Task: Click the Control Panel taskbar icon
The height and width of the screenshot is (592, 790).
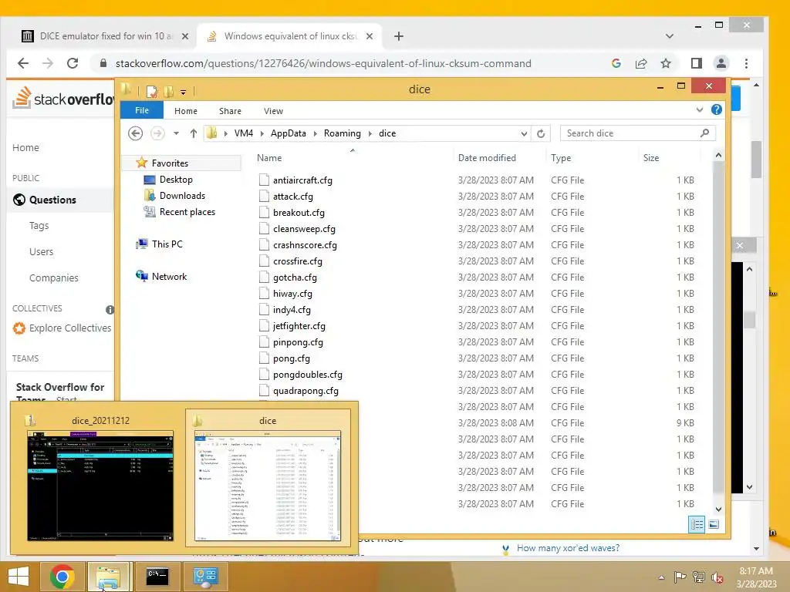Action: 205,577
